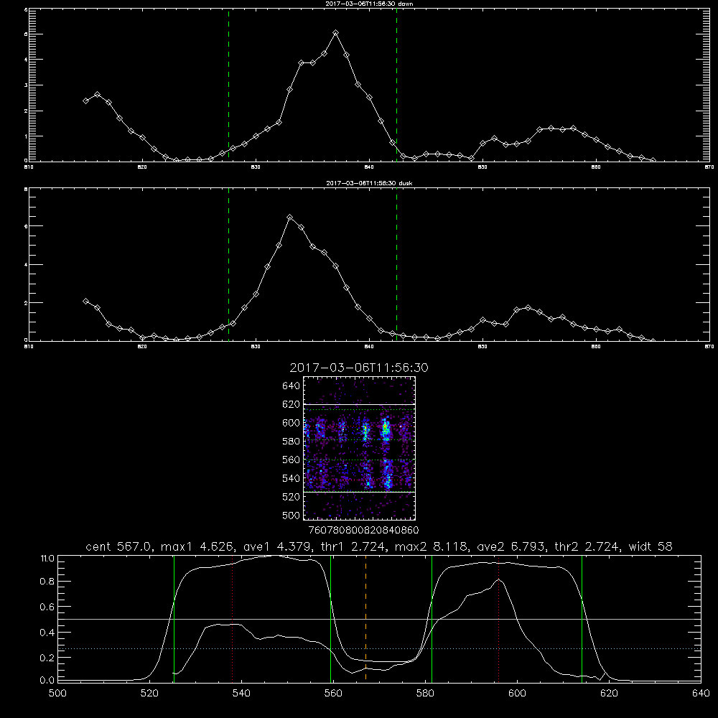Select the first diamond data point of dusk curve
This screenshot has width=718, height=718.
tap(85, 301)
